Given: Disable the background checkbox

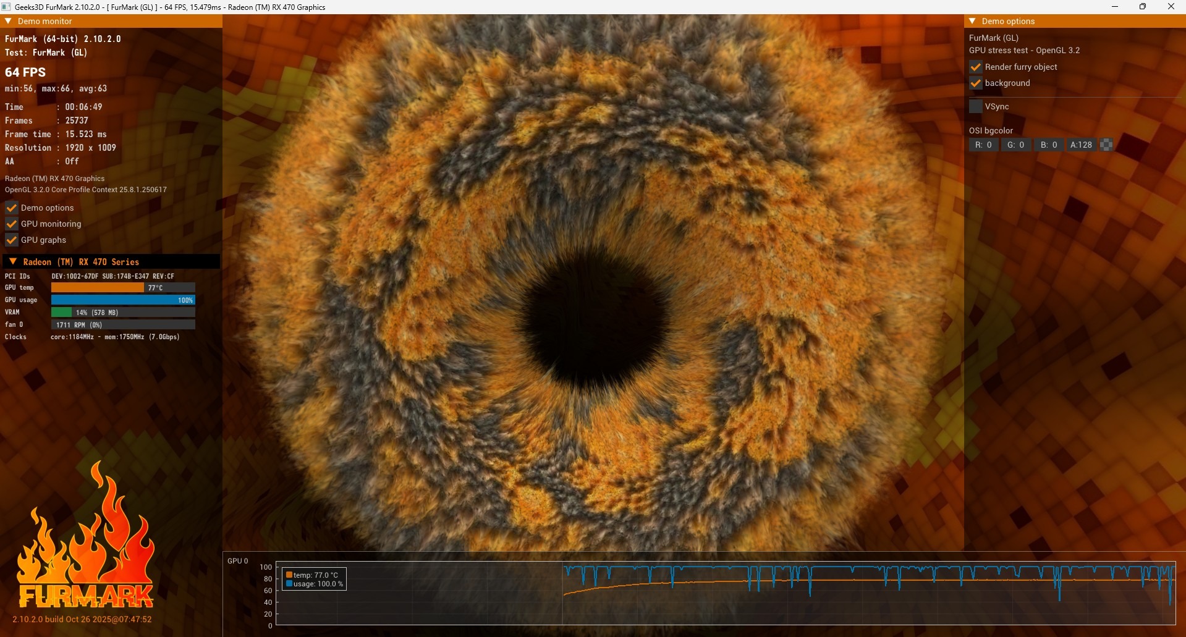Looking at the screenshot, I should click(x=976, y=83).
